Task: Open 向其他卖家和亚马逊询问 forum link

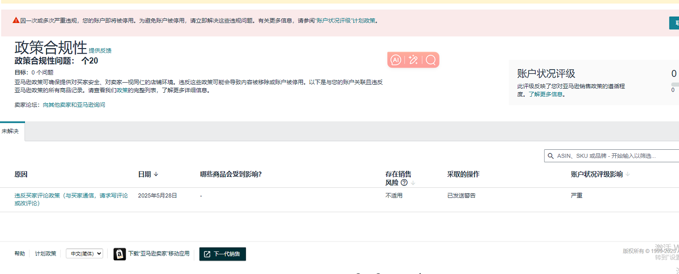Action: 74,105
